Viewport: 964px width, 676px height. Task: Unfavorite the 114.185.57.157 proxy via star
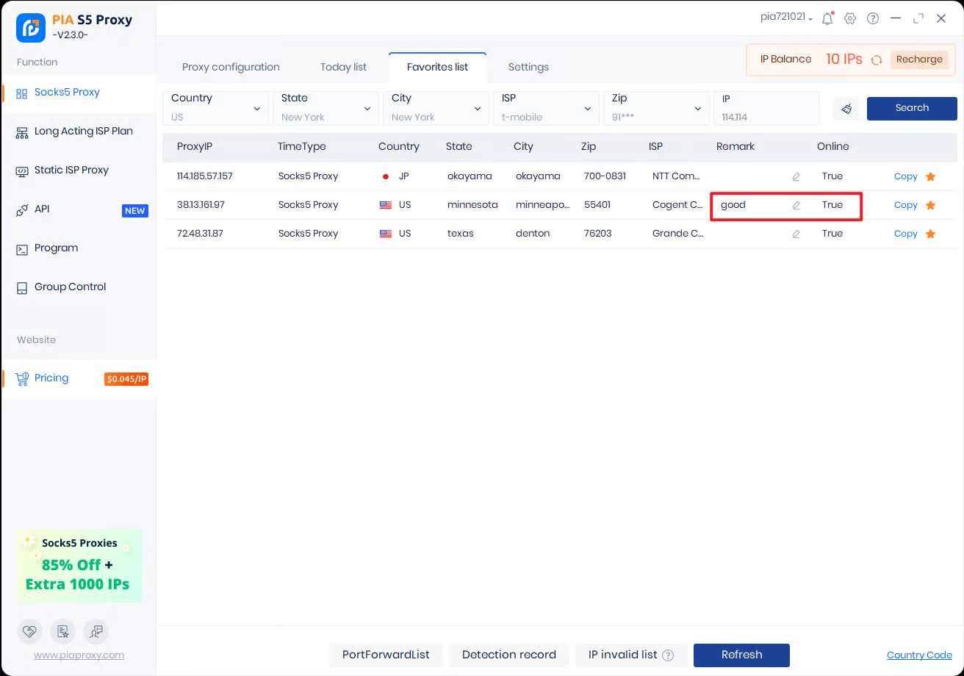[930, 176]
